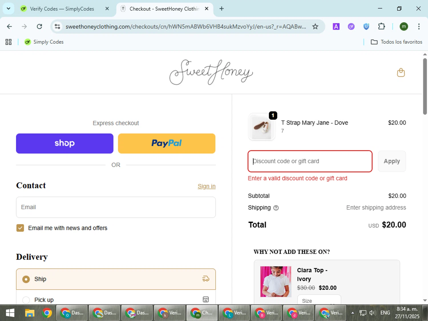Click the Total $20.00 amount
Image resolution: width=428 pixels, height=321 pixels.
(x=394, y=225)
